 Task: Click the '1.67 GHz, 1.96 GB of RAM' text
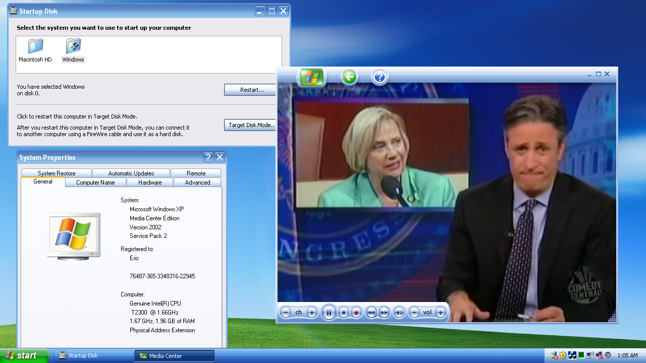(x=162, y=321)
